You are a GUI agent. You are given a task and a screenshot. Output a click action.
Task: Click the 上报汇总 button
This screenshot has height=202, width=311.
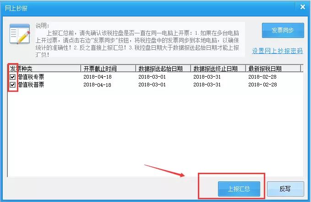click(239, 189)
